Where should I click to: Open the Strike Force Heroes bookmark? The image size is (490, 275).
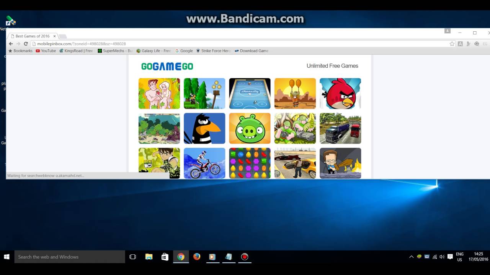tap(213, 51)
